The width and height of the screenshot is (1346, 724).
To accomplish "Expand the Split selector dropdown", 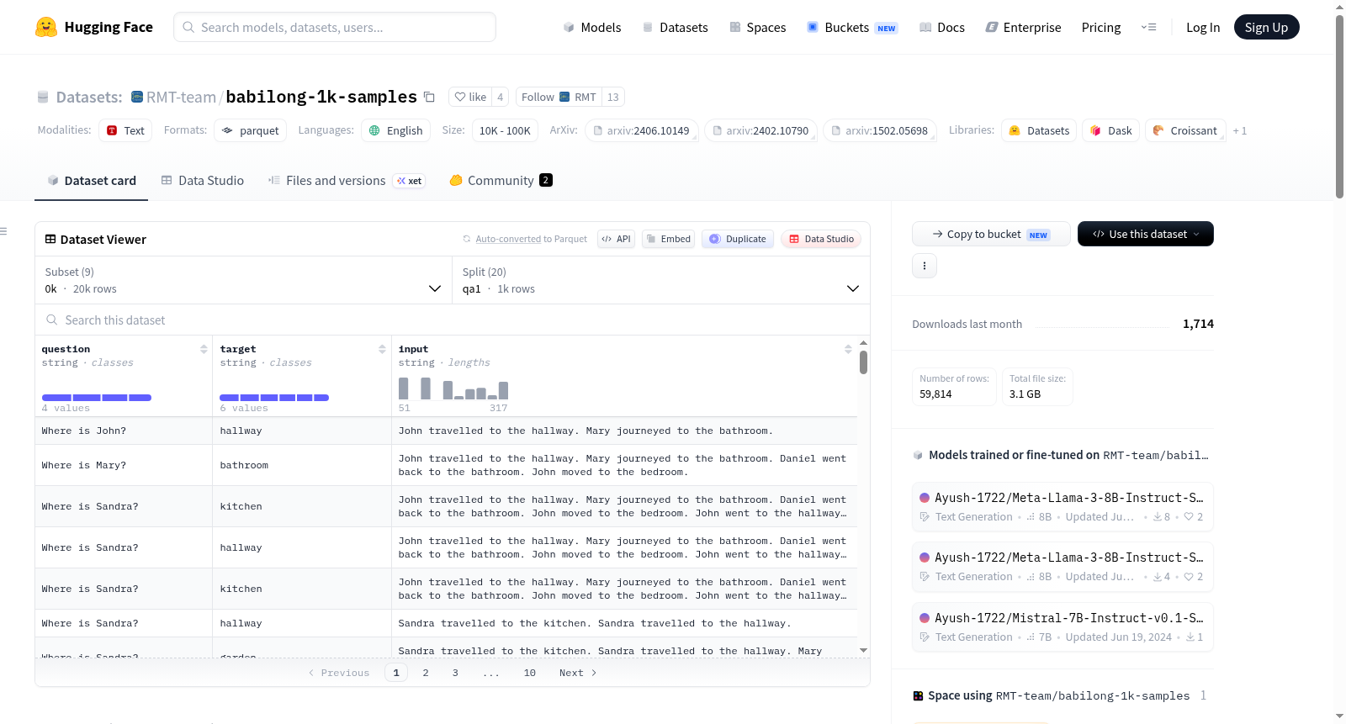I will (x=661, y=280).
